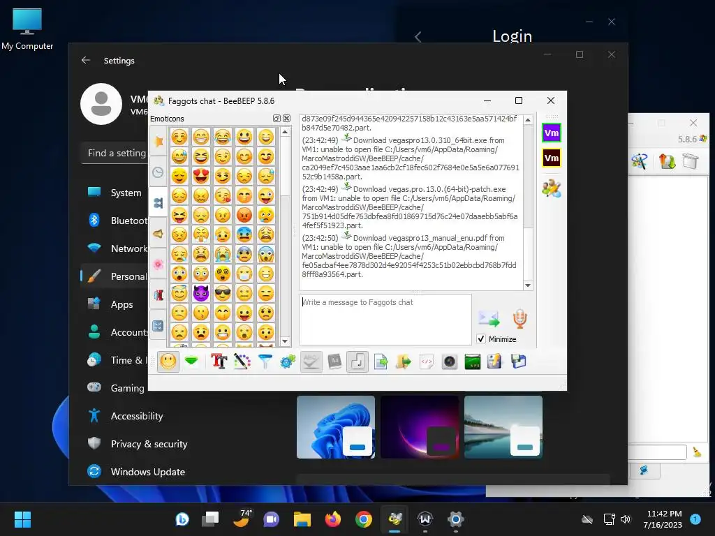Select the blue Windows bloom theme thumbnail
This screenshot has height=536, width=715.
point(336,427)
